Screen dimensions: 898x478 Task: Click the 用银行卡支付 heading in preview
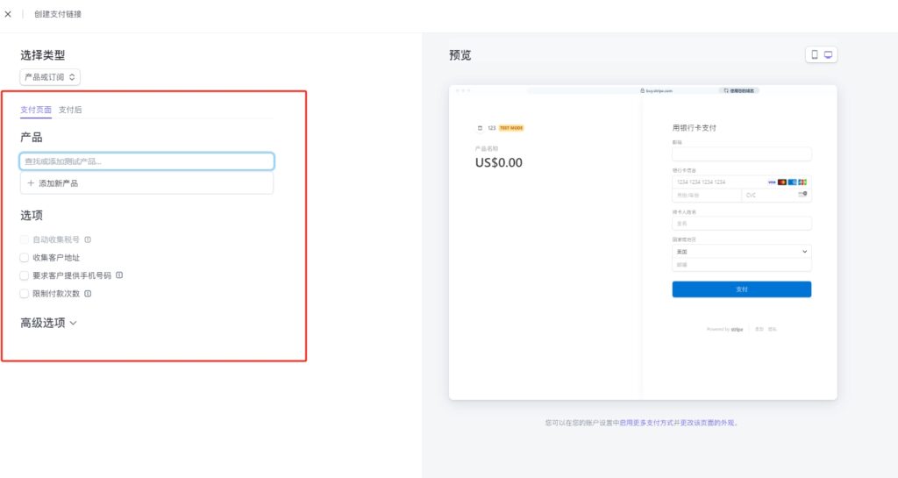pyautogui.click(x=695, y=128)
